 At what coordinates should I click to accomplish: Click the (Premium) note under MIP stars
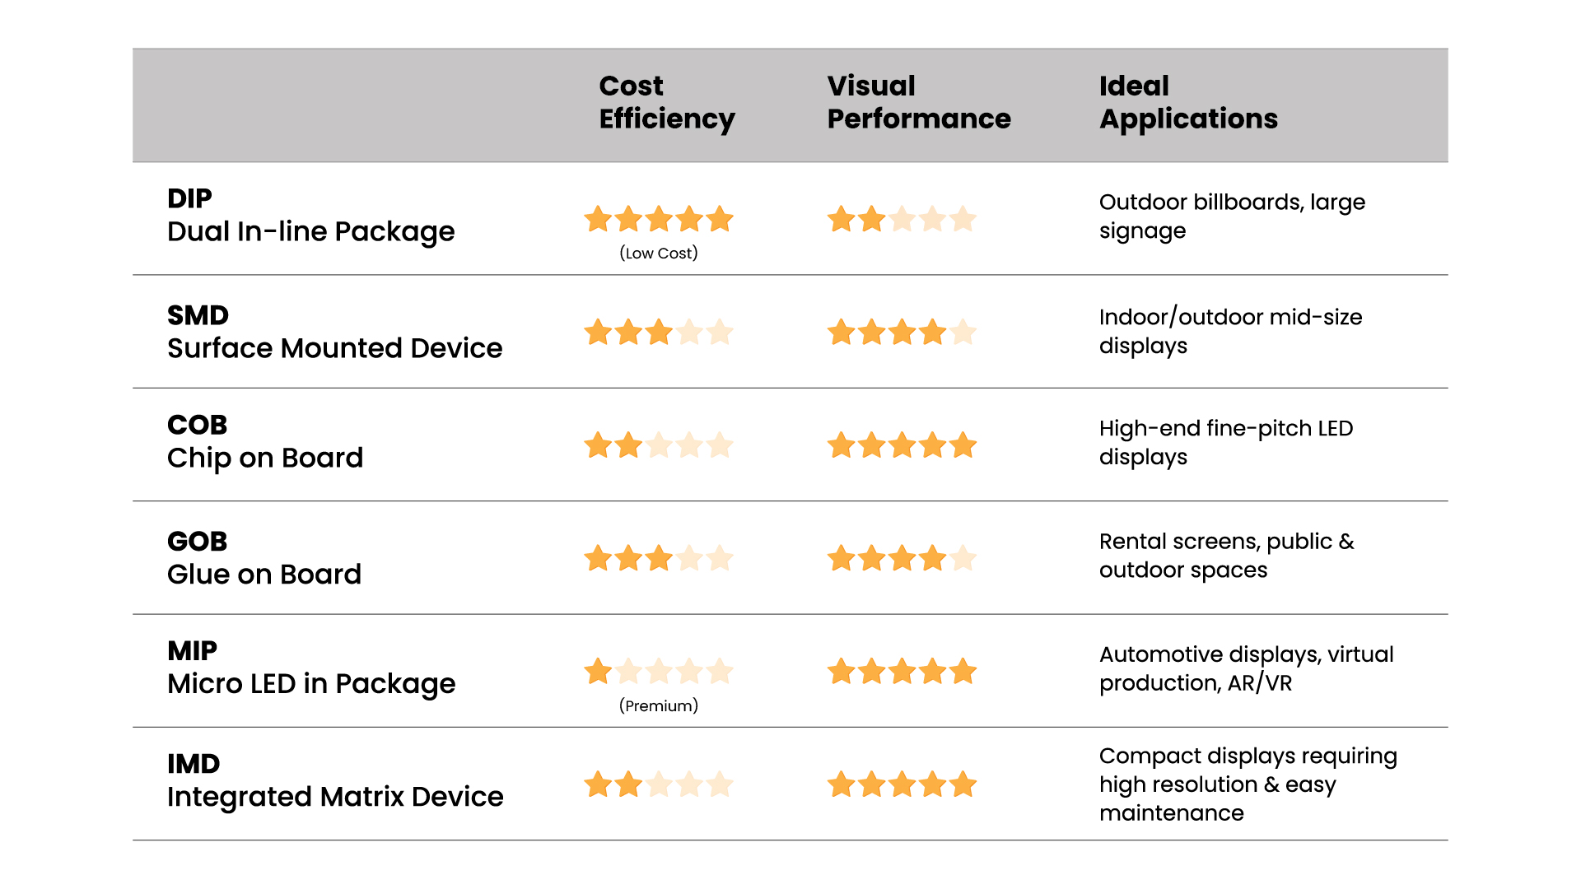point(659,706)
